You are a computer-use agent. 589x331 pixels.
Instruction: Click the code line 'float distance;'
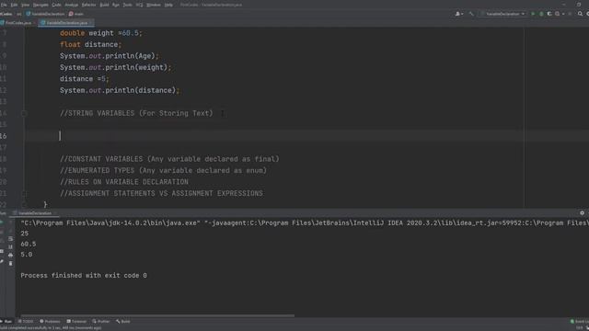tap(90, 44)
